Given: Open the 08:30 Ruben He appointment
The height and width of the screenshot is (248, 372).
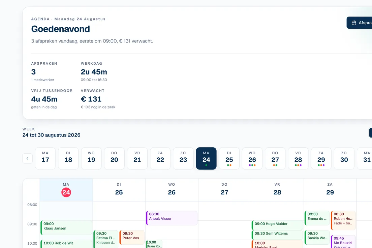Looking at the screenshot, I should click(343, 220).
